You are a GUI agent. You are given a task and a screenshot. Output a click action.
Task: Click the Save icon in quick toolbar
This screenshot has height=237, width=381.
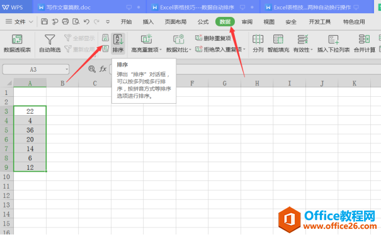click(x=45, y=21)
